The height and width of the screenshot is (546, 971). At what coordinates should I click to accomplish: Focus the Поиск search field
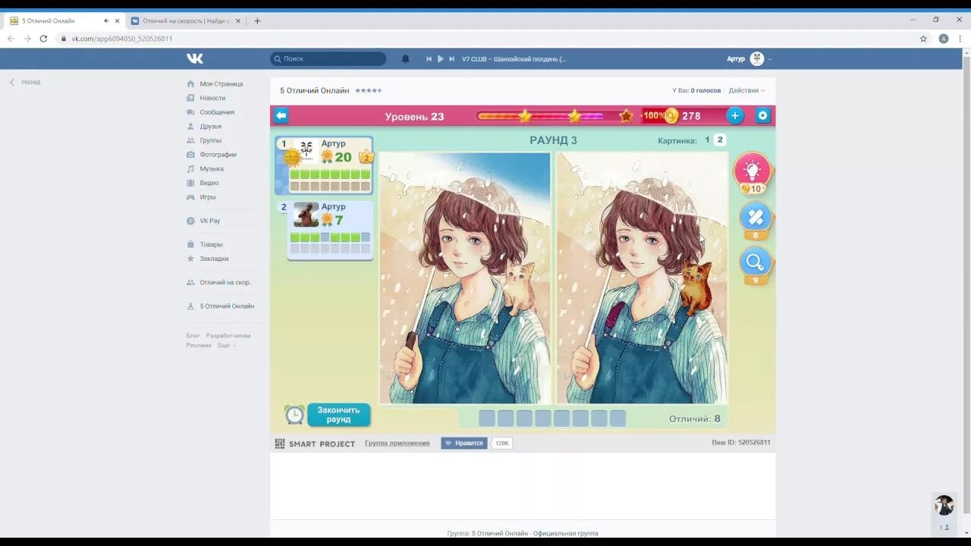[x=328, y=58]
